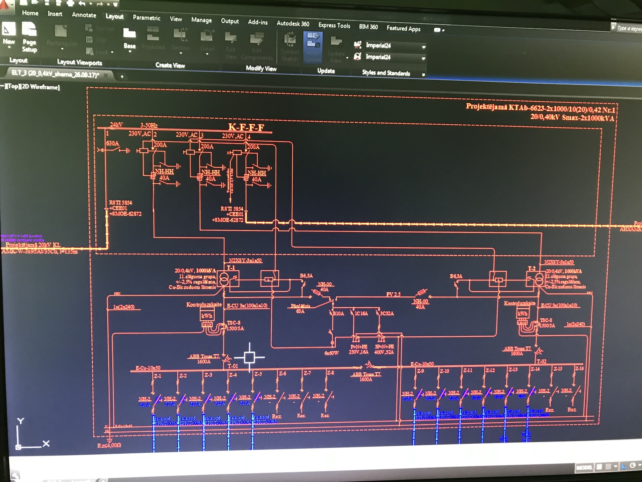Click the Lock viewport icon
This screenshot has height=482, width=642.
[89, 51]
